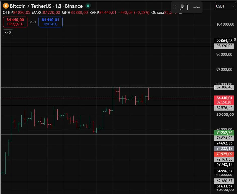Click the red ПРОДАТЬ 84 440,00 button
The height and width of the screenshot is (194, 237).
15,22
